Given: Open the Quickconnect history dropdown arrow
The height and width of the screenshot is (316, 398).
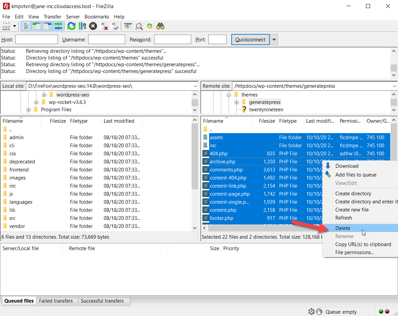Looking at the screenshot, I should click(274, 40).
